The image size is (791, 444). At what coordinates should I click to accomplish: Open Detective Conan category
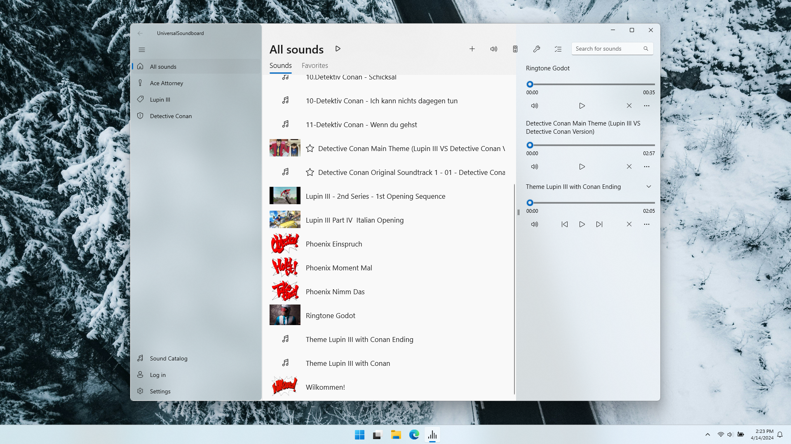196,116
